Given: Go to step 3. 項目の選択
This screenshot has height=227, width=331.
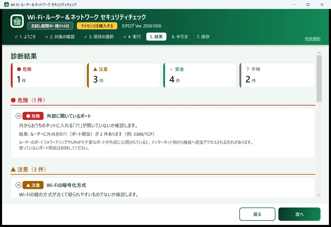Looking at the screenshot, I should point(99,37).
